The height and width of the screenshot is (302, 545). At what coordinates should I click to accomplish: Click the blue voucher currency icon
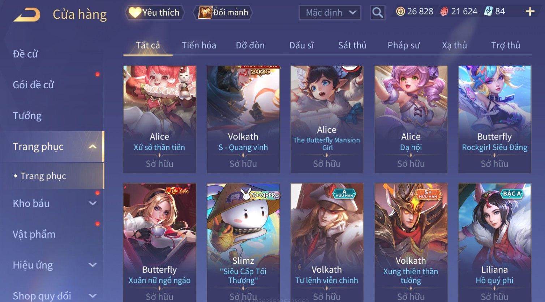point(488,12)
